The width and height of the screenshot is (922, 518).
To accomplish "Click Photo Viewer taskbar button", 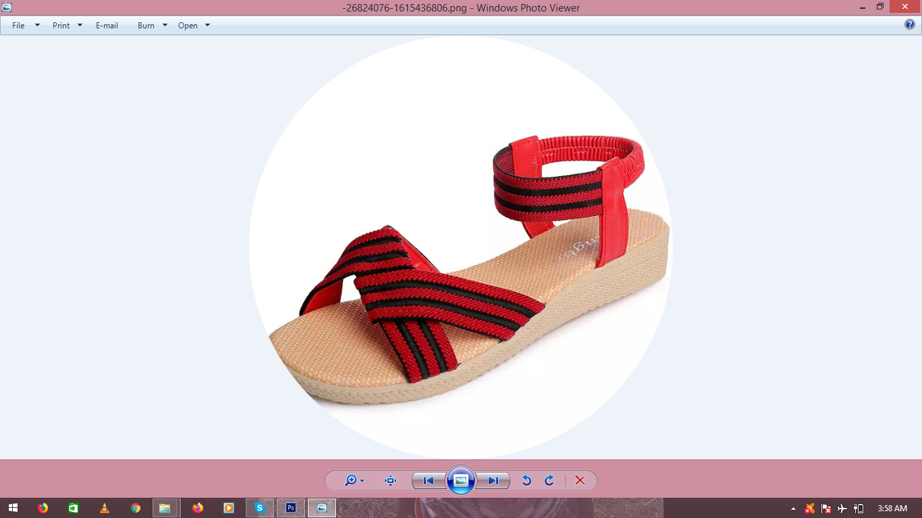I will [322, 508].
